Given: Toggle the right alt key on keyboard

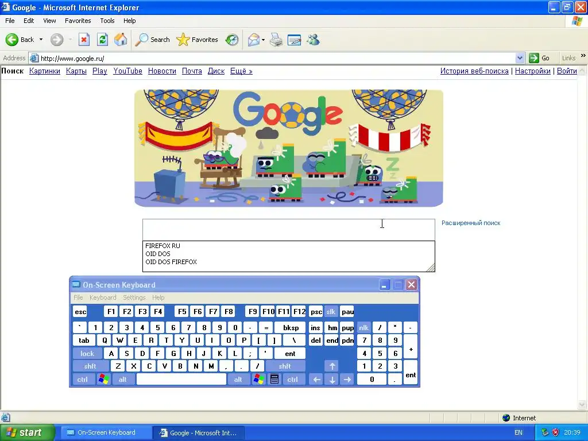Looking at the screenshot, I should [x=238, y=379].
